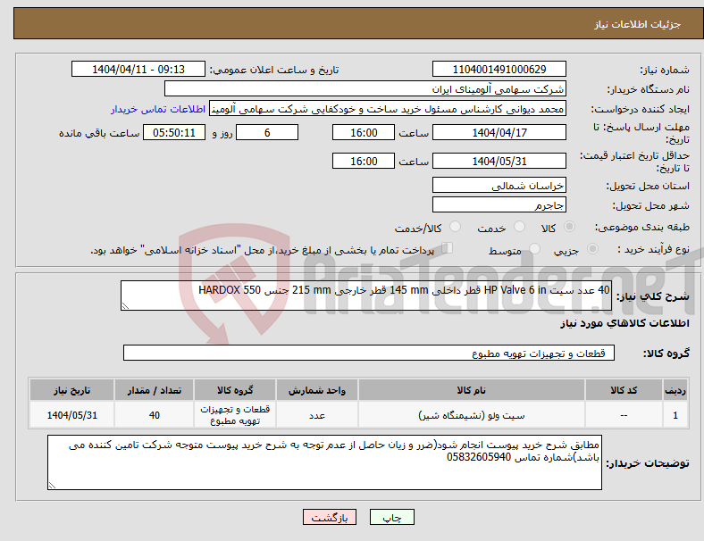Click the buyer name field شرکت سهامی آلومینای ایران

click(x=365, y=88)
